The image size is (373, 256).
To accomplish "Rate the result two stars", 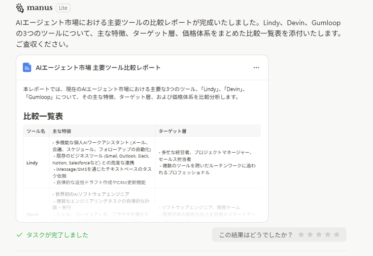I will (310, 235).
